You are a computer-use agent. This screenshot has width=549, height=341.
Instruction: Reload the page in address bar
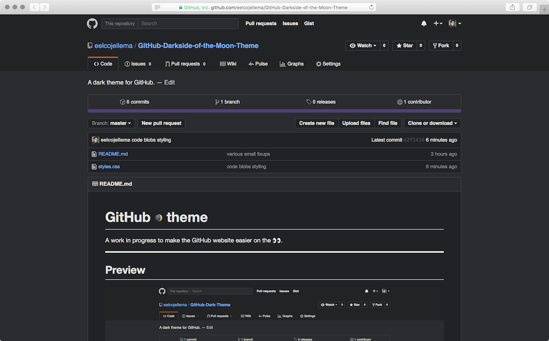[371, 7]
